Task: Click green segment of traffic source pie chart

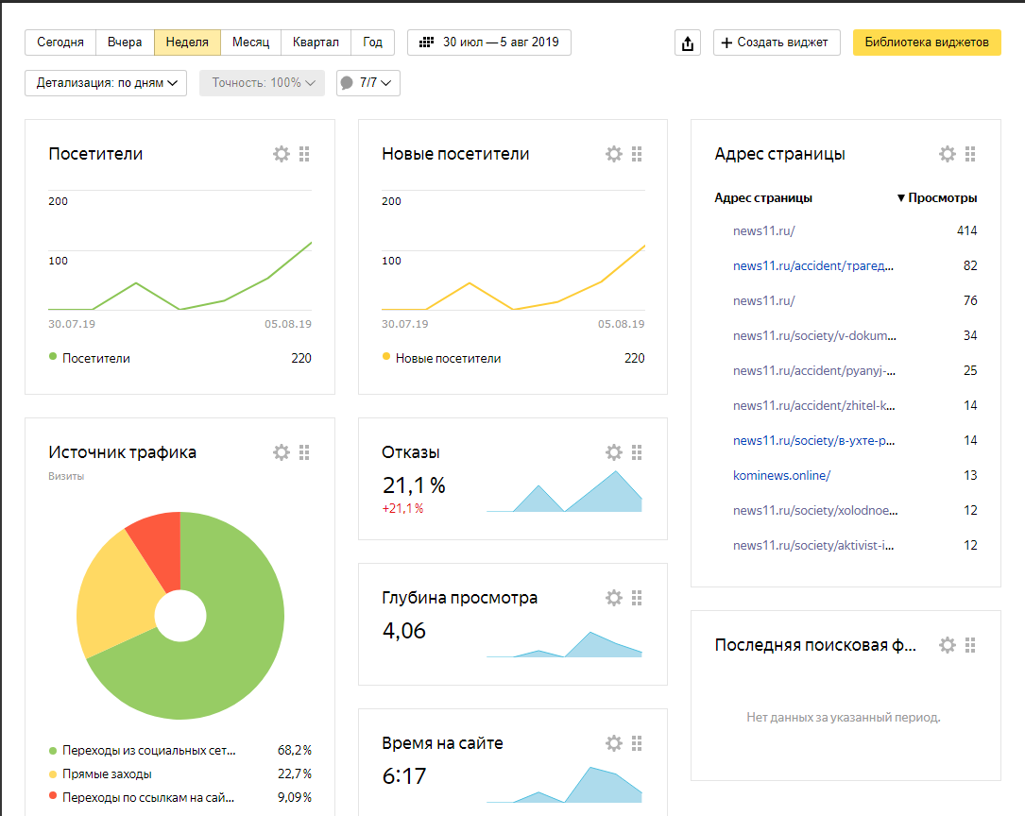Action: click(236, 661)
